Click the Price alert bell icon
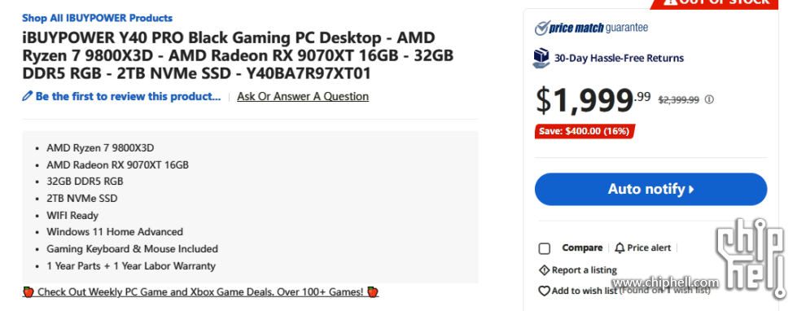Image resolution: width=797 pixels, height=311 pixels. [x=620, y=248]
